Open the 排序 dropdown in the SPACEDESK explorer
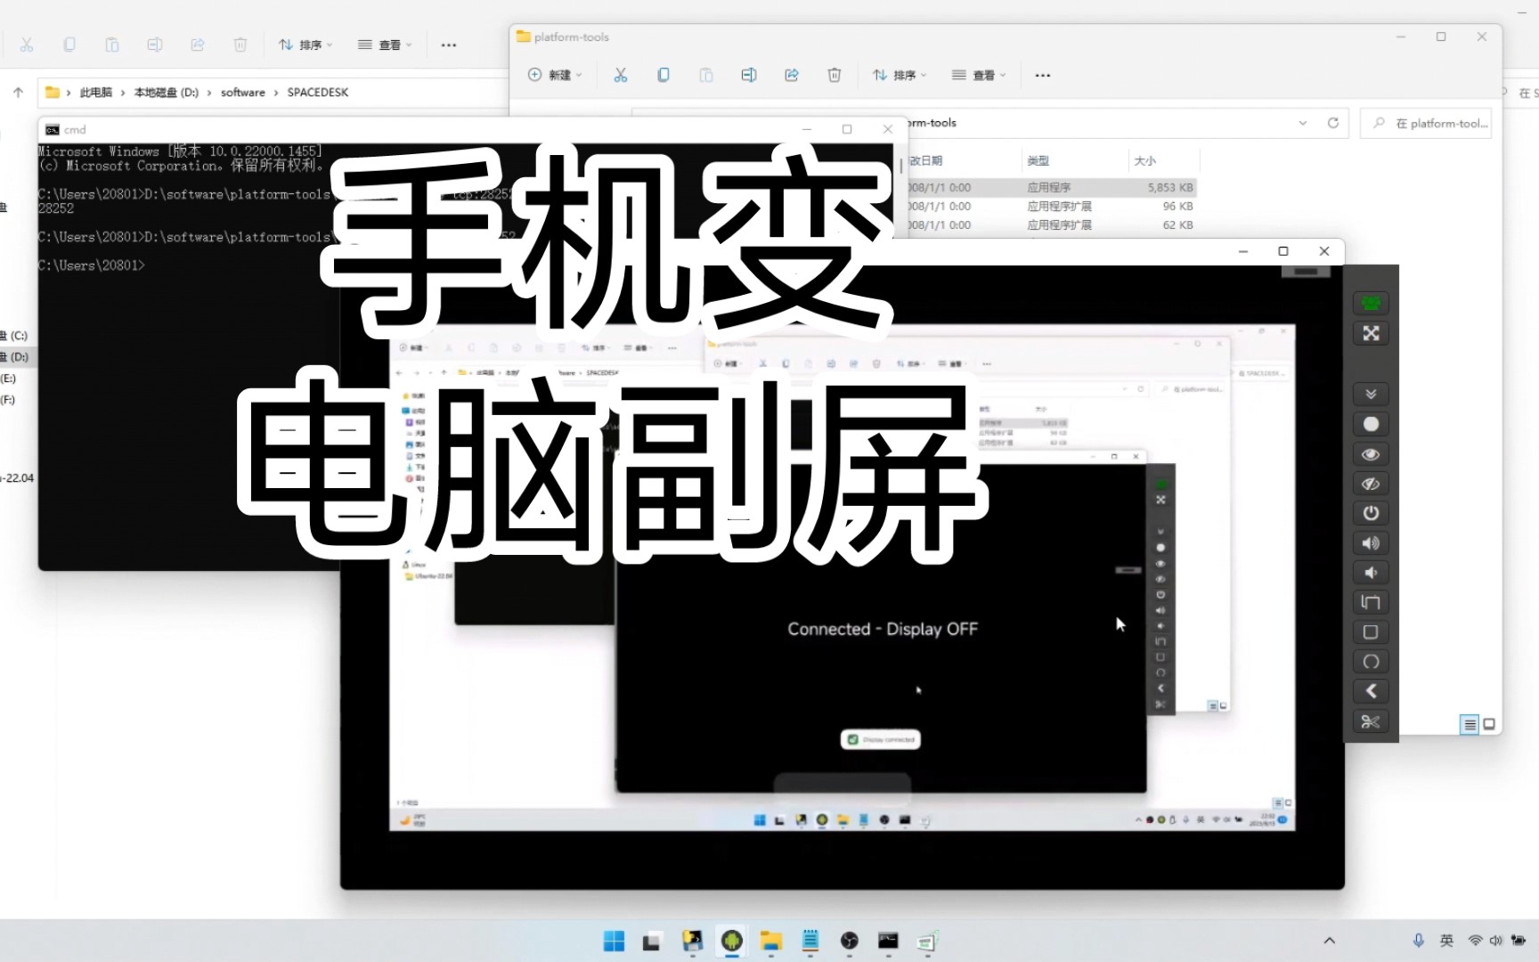The image size is (1539, 962). (x=305, y=45)
